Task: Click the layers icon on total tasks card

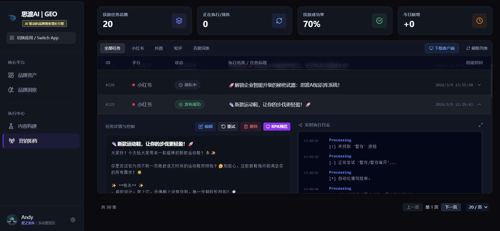Action: (179, 21)
